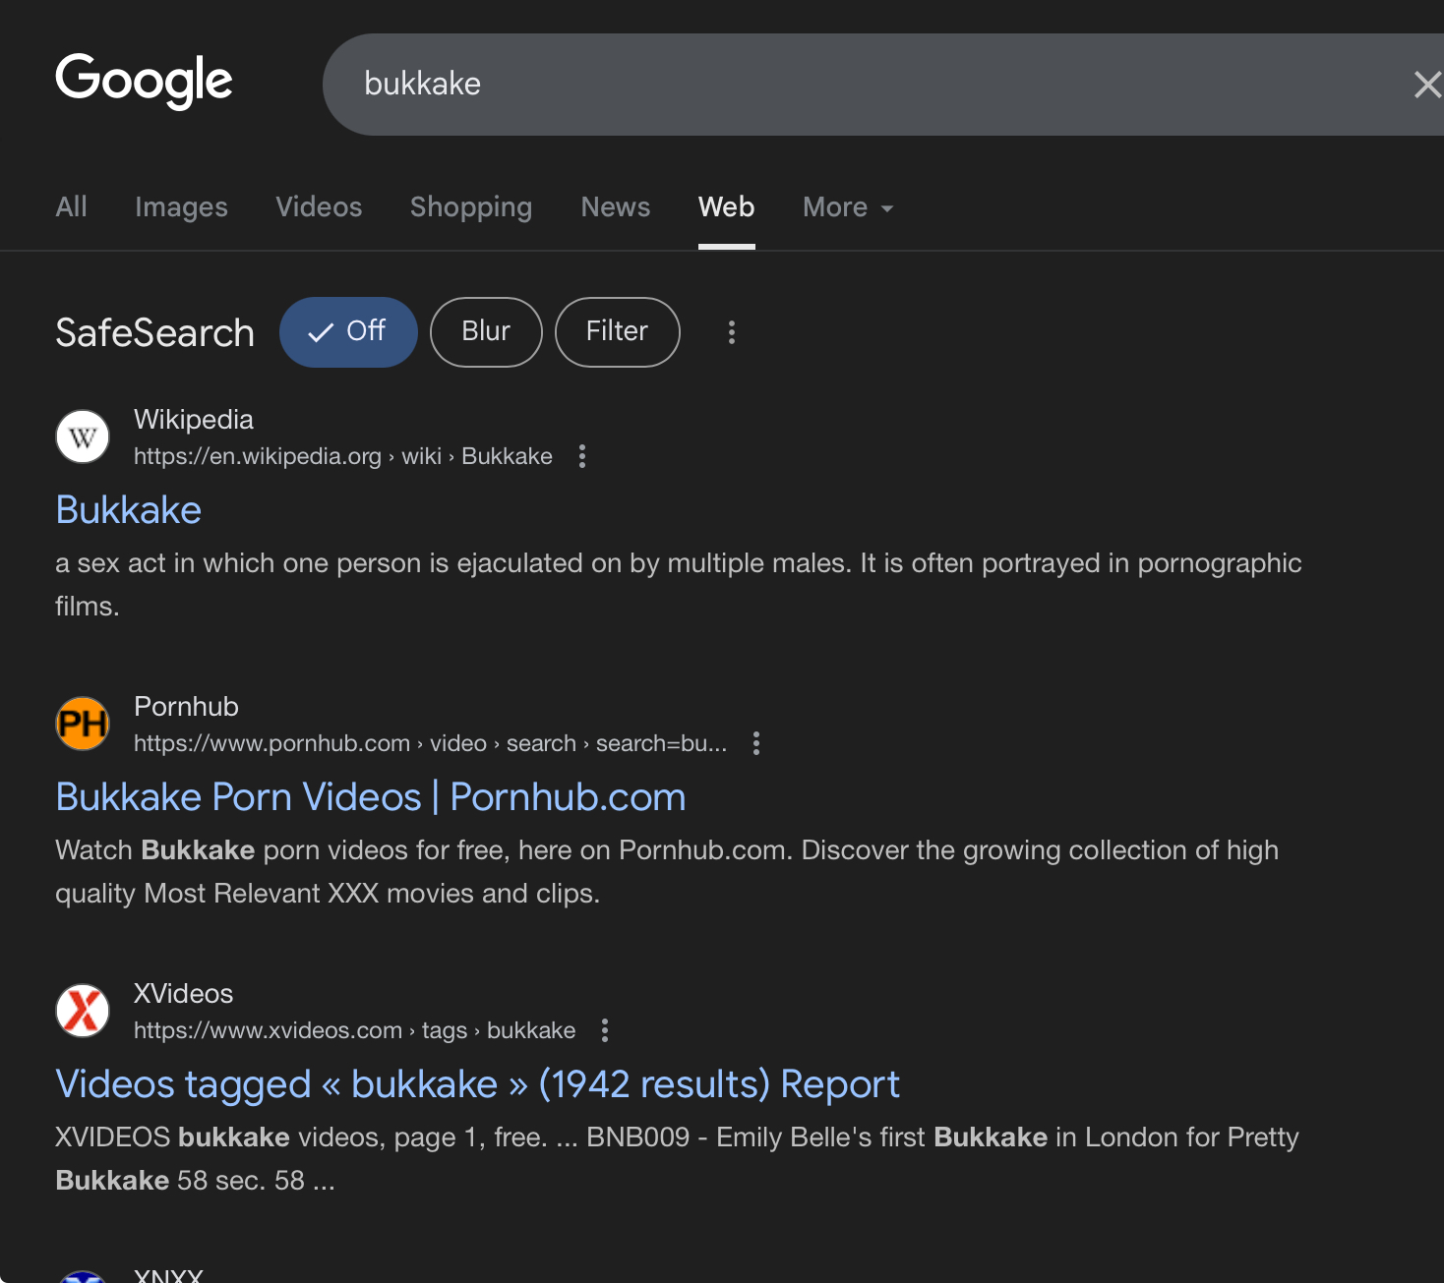Open the Videos tagged results link
The image size is (1444, 1283).
click(477, 1084)
